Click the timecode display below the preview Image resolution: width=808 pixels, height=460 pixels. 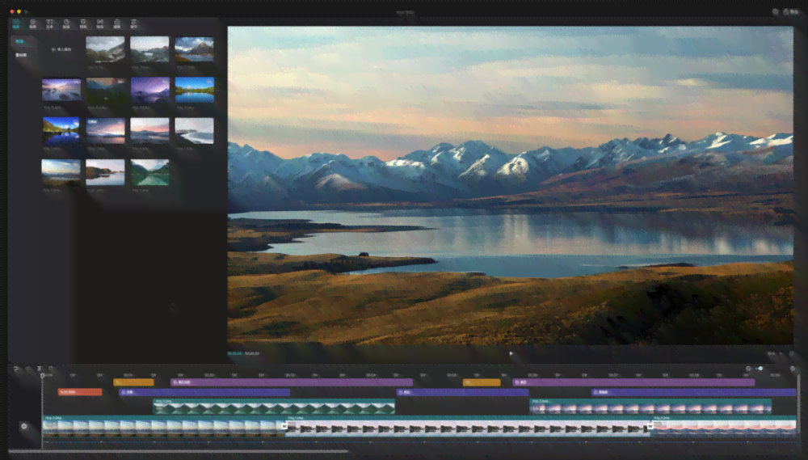pyautogui.click(x=244, y=354)
